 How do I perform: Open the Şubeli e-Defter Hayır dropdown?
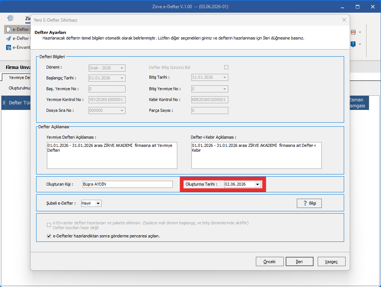click(98, 204)
